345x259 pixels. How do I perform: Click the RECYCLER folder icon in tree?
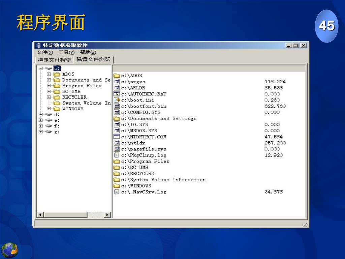[57, 97]
